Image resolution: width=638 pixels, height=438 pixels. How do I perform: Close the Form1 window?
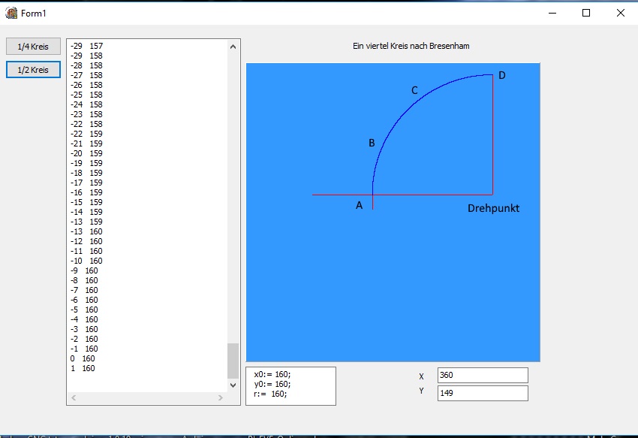(x=621, y=13)
